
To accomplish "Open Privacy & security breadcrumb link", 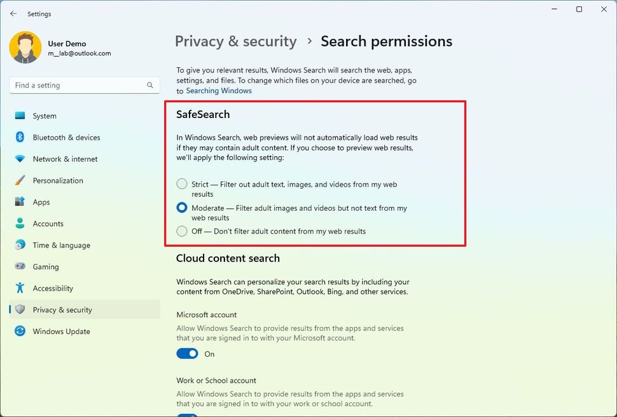I will click(235, 41).
